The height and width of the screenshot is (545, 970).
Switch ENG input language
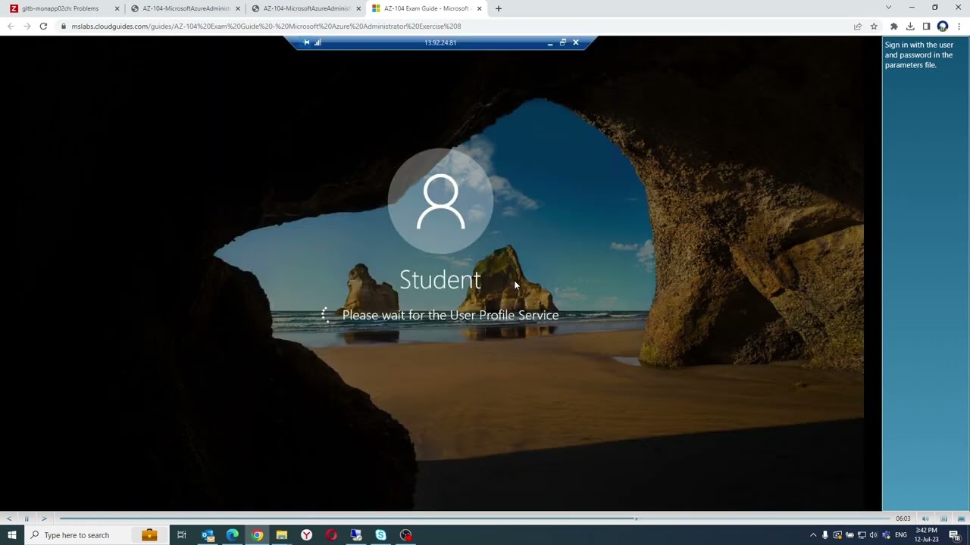(901, 535)
